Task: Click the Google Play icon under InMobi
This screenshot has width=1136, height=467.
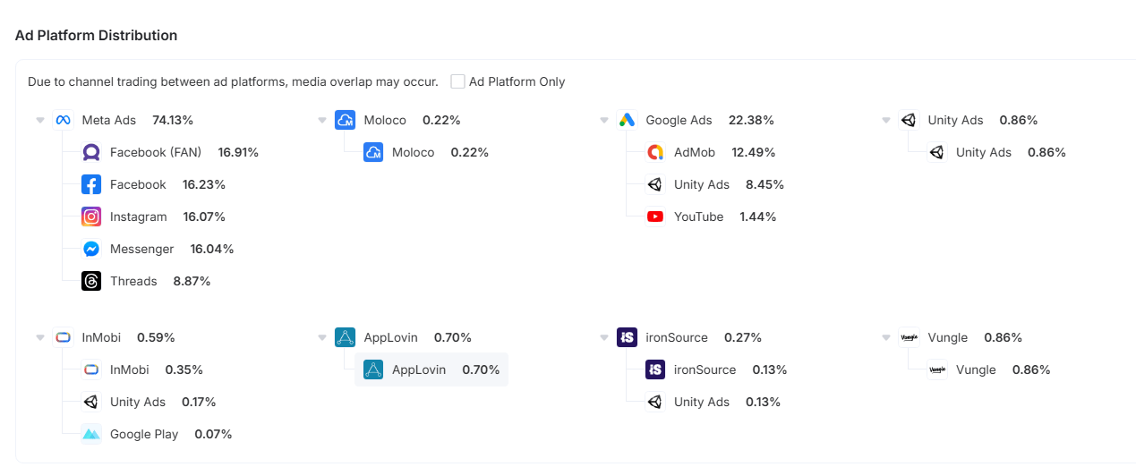Action: pyautogui.click(x=91, y=435)
